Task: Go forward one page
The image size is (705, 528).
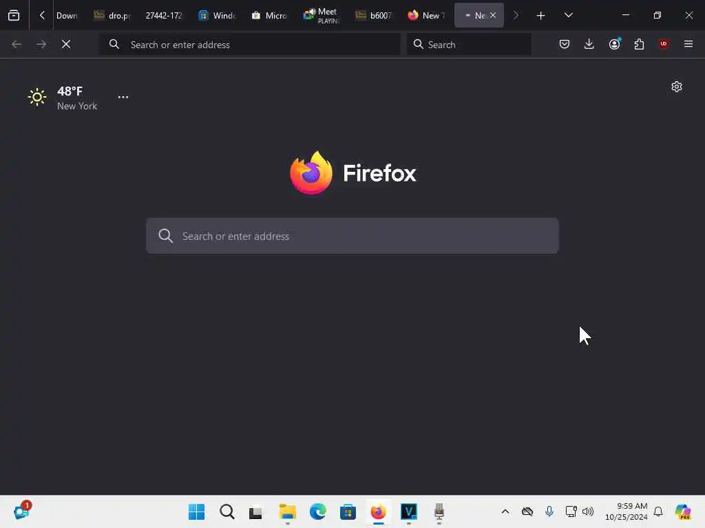Action: [41, 44]
